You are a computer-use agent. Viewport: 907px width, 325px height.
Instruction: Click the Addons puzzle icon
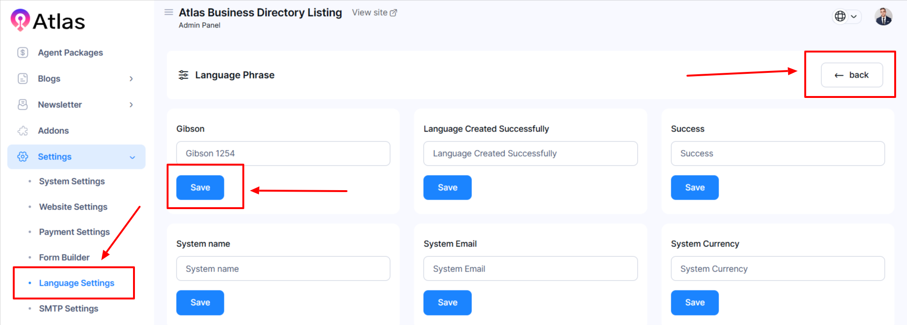pos(23,131)
